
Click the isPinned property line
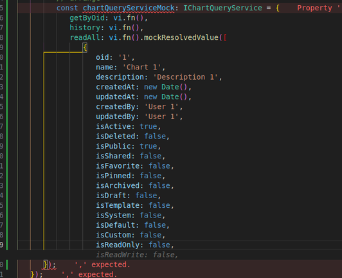(130, 176)
